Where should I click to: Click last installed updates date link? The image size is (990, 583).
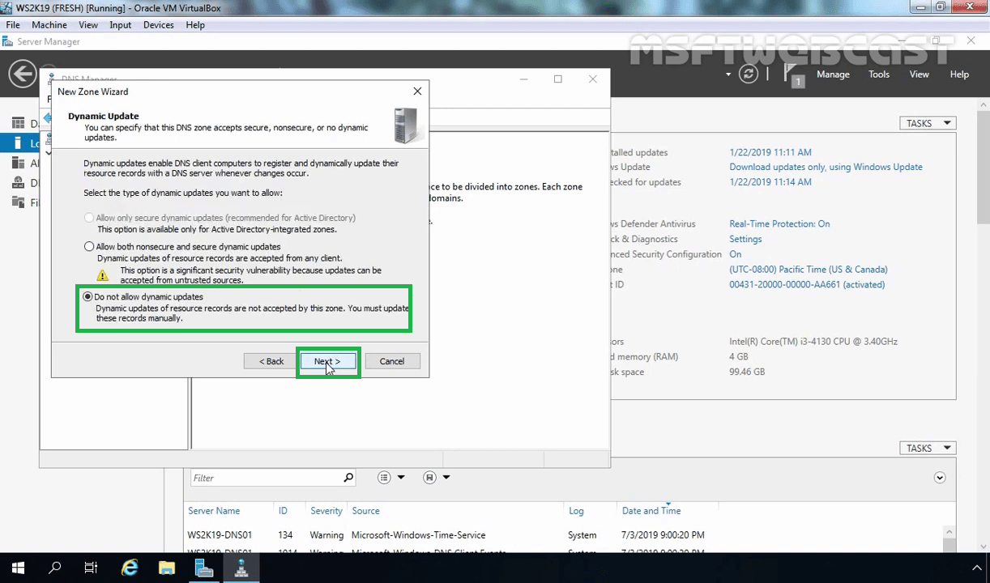coord(770,152)
